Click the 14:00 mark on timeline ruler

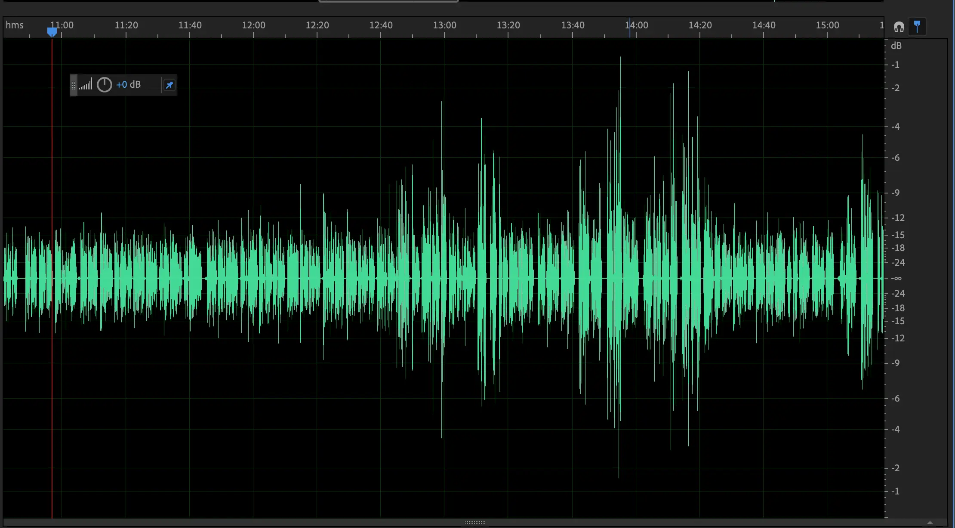pos(636,25)
